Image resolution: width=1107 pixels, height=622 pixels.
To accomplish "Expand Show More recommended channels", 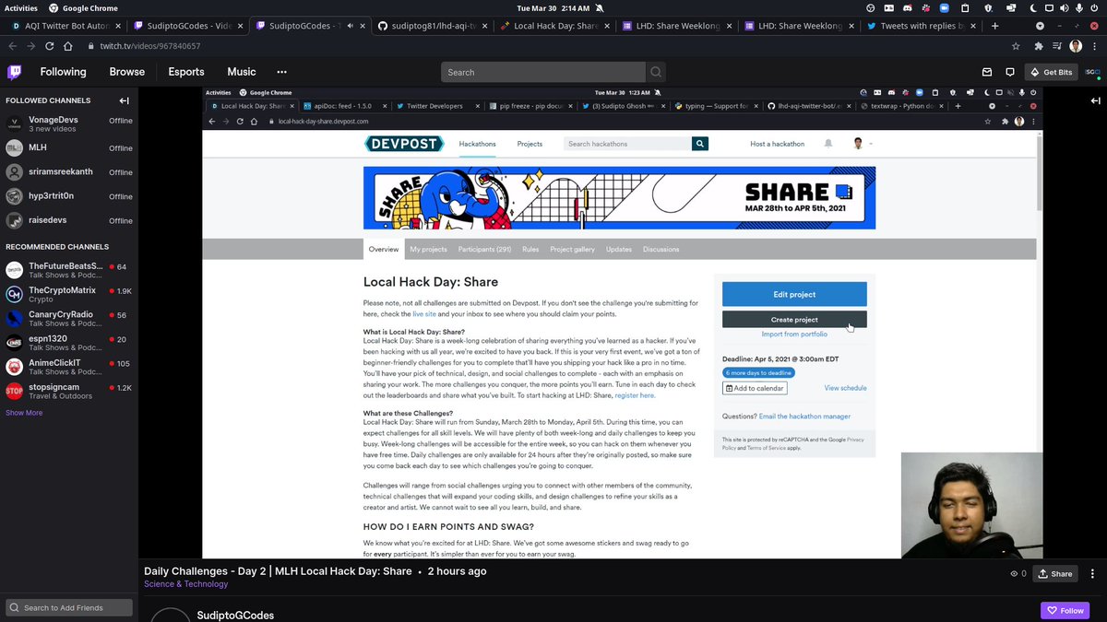I will (24, 413).
